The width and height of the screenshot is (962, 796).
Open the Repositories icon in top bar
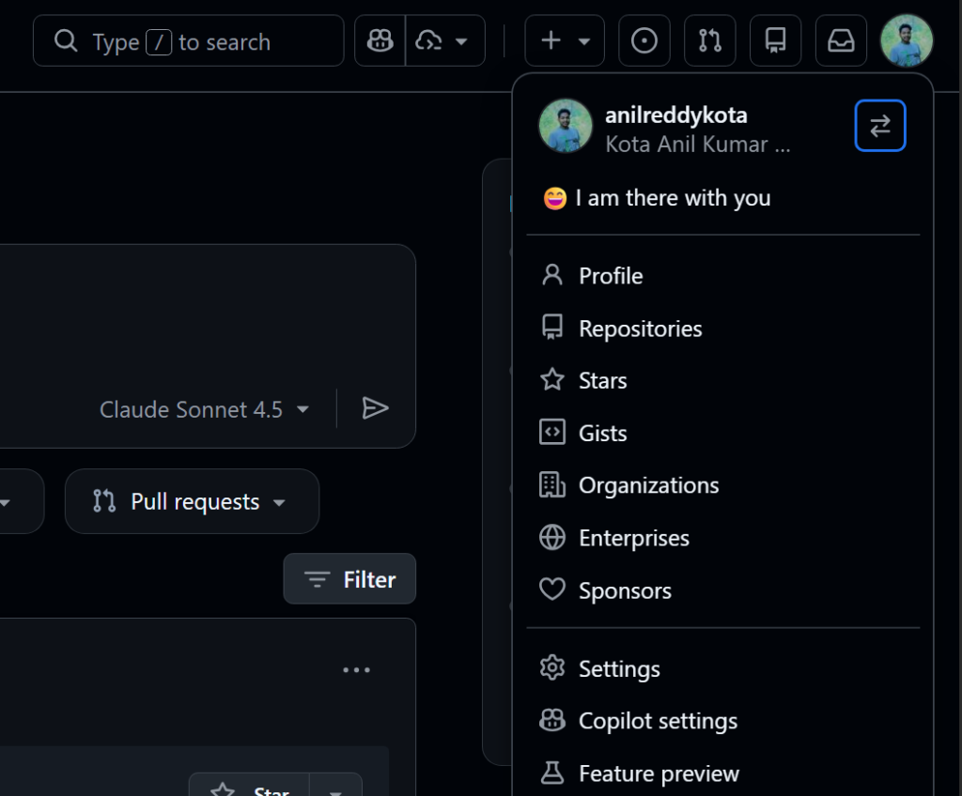(775, 41)
